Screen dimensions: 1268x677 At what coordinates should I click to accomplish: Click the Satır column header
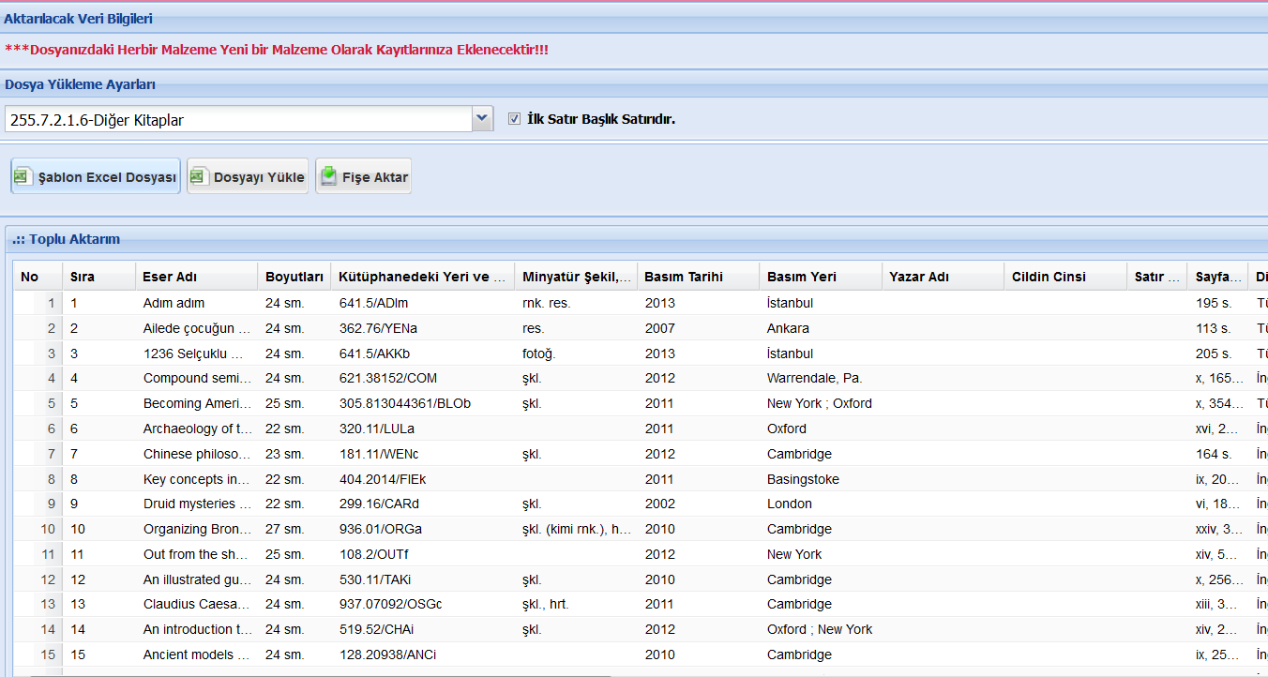(x=1157, y=277)
